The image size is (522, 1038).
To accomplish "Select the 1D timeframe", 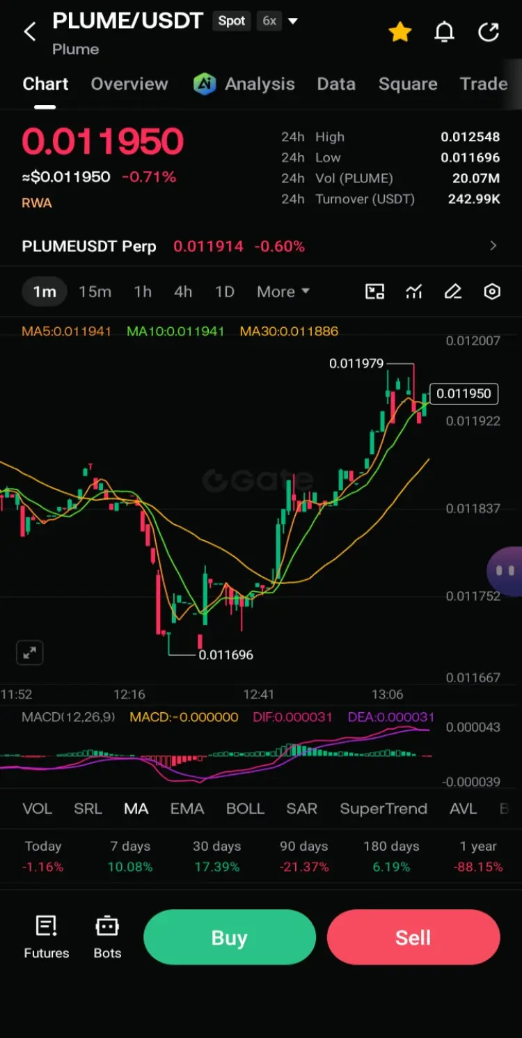I will [x=225, y=292].
